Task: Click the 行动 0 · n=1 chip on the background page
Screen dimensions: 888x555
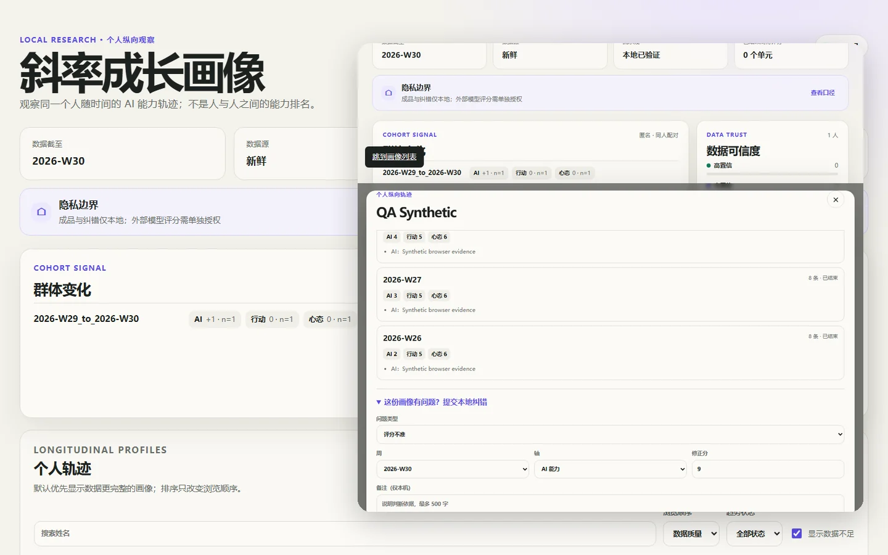Action: (x=272, y=319)
